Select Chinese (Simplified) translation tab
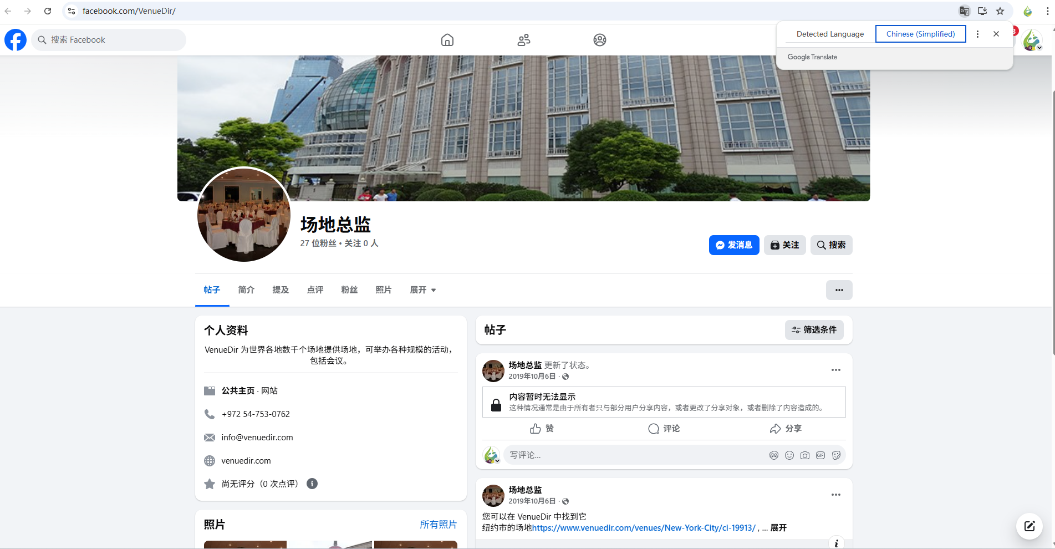 click(920, 34)
